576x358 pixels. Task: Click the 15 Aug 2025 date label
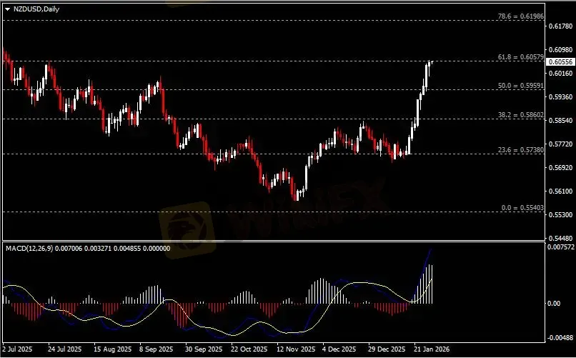(x=112, y=349)
